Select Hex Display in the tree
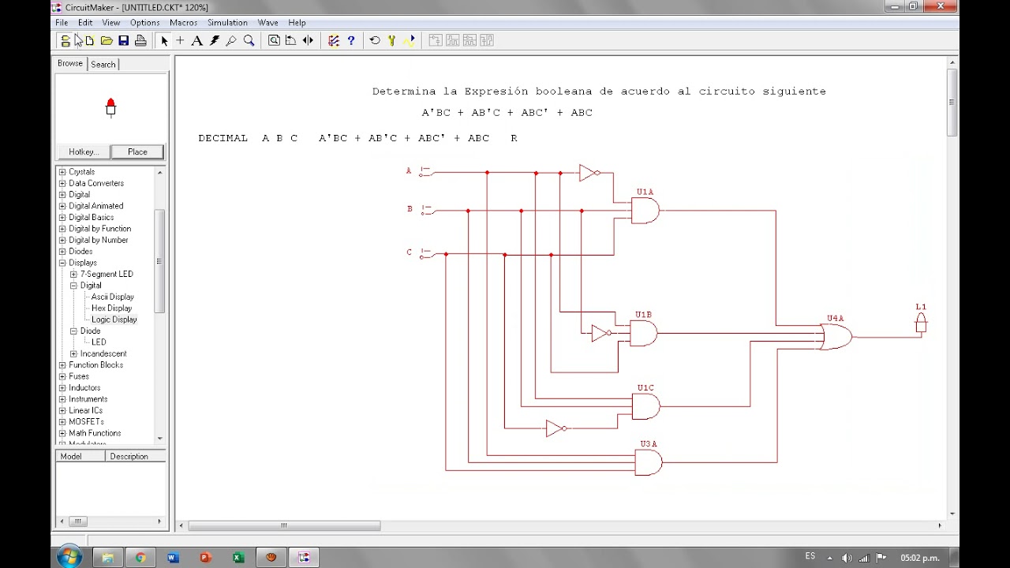Screen dimensions: 1010x568 (x=111, y=308)
